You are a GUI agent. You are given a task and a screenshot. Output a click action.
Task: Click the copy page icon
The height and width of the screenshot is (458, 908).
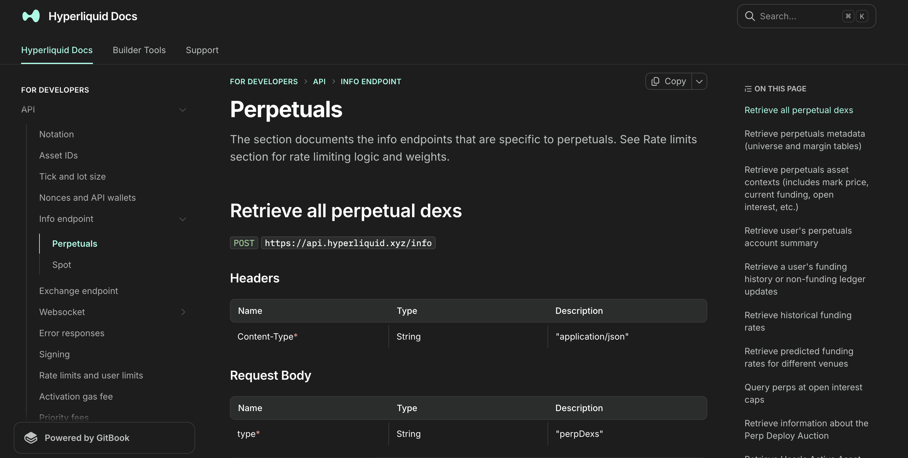pyautogui.click(x=655, y=81)
